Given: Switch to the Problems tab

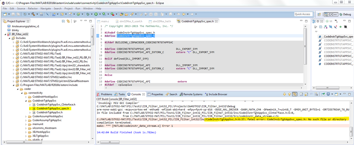Looking at the screenshot, I should click(106, 94).
